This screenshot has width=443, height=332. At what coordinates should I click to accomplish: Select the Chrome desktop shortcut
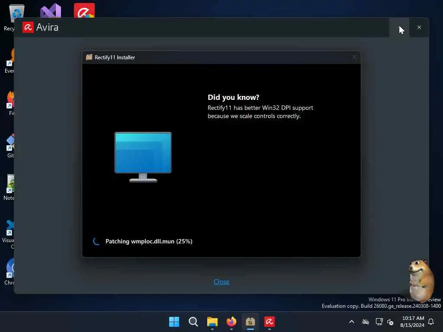(x=10, y=271)
